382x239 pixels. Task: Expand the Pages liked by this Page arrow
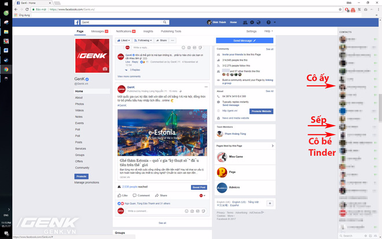point(273,146)
